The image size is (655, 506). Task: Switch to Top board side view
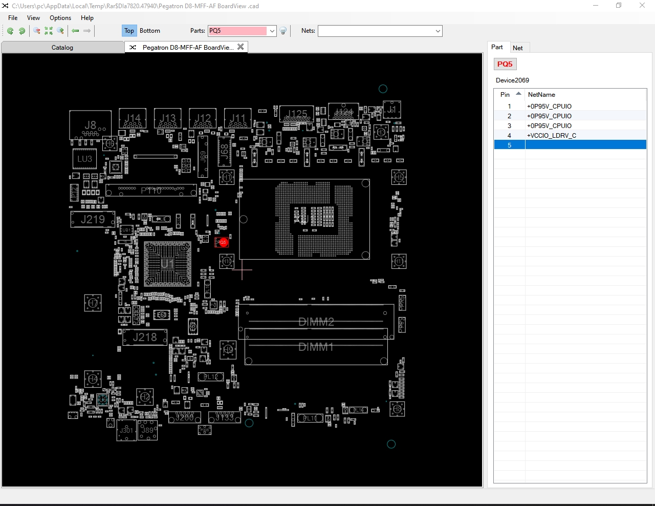(x=129, y=31)
